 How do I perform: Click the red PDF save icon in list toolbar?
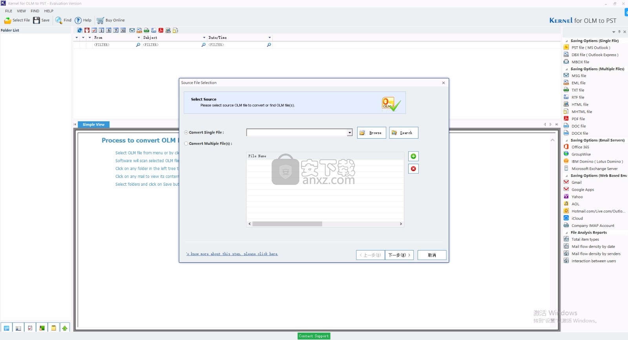[x=161, y=30]
